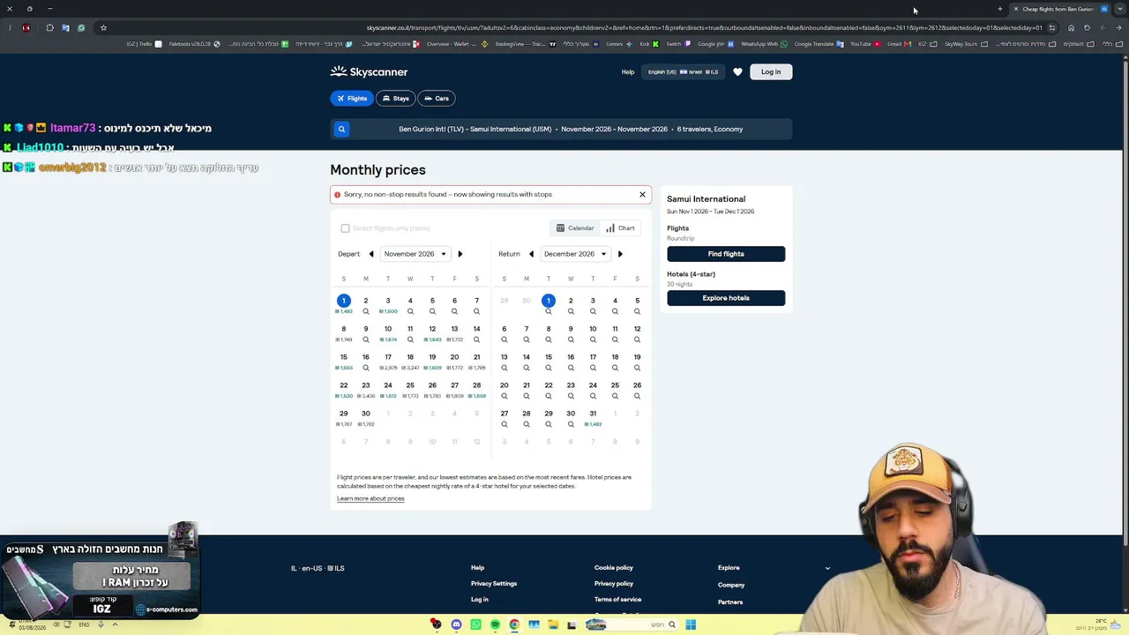
Task: Open WhatsApp from the taskbar
Action: (x=475, y=624)
